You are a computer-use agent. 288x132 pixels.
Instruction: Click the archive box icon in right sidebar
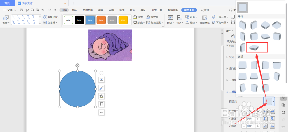283,127
